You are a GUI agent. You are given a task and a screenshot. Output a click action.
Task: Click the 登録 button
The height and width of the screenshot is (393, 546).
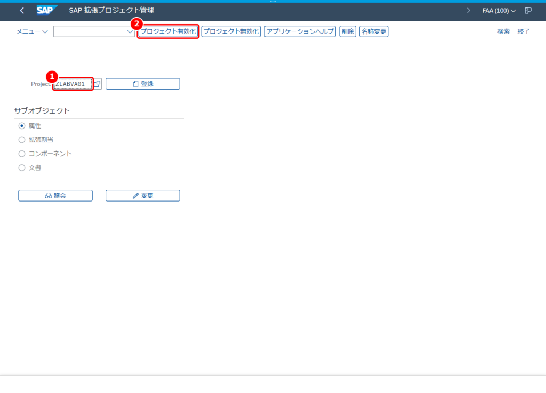(143, 84)
